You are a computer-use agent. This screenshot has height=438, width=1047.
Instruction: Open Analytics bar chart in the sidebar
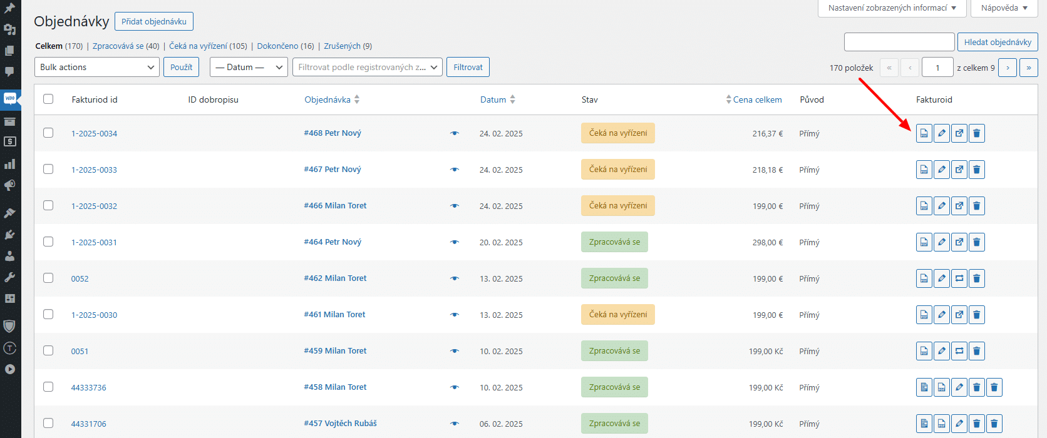10,164
